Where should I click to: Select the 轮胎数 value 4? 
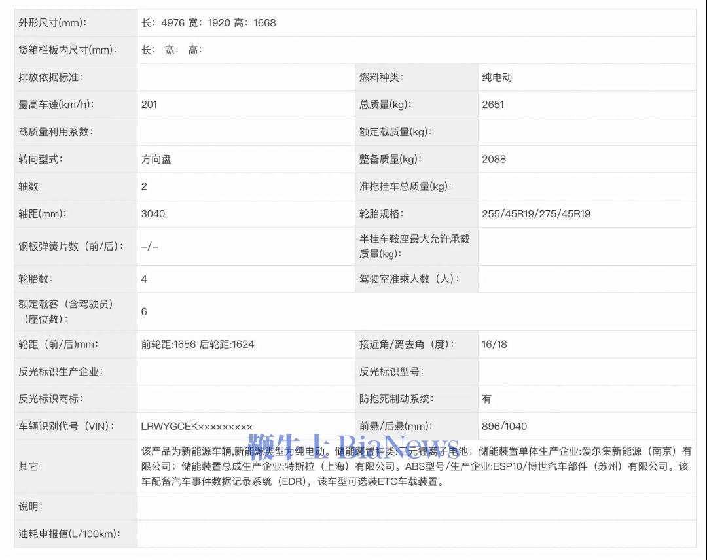click(142, 279)
